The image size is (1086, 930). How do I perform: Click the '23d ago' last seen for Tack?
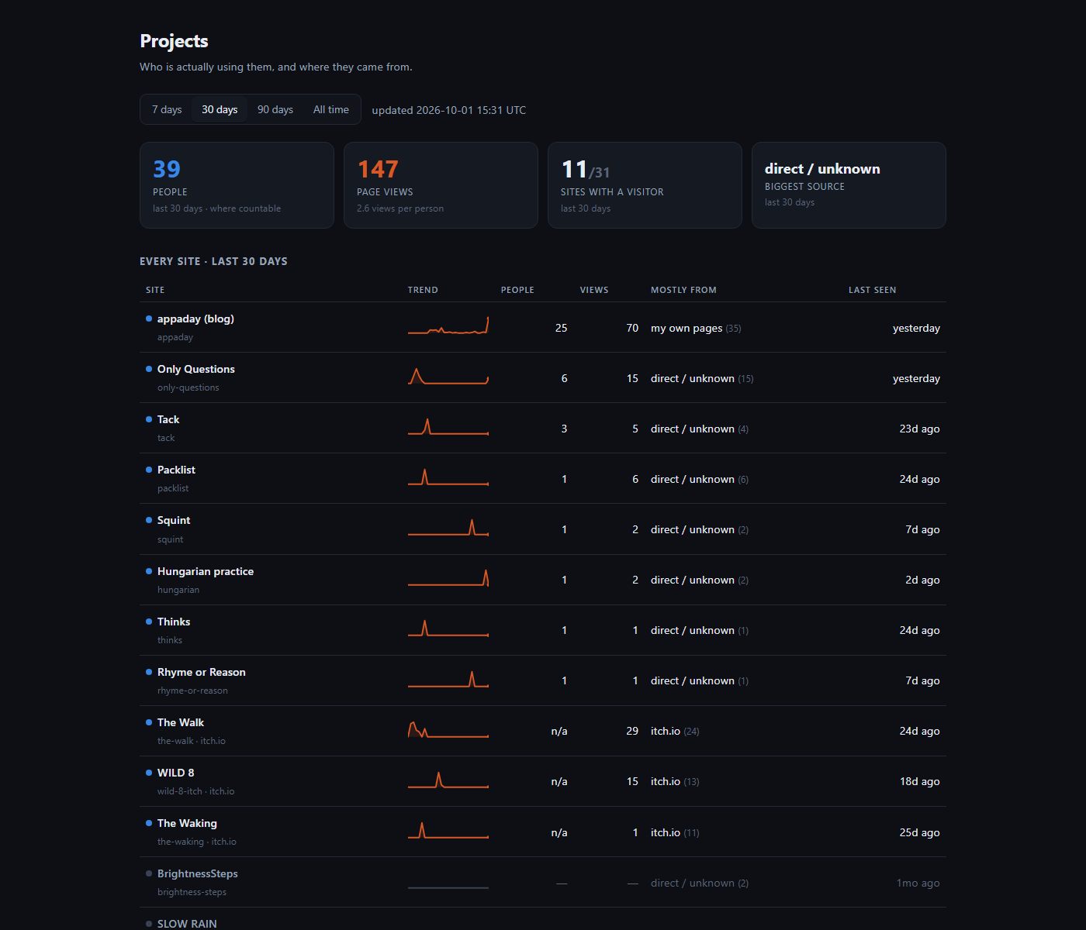tap(919, 429)
